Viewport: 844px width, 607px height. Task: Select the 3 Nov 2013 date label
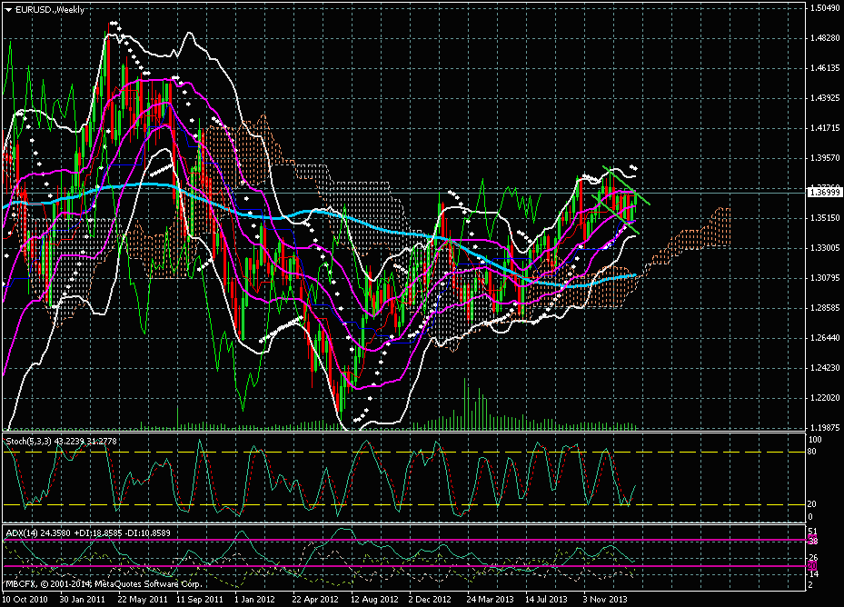tap(605, 600)
